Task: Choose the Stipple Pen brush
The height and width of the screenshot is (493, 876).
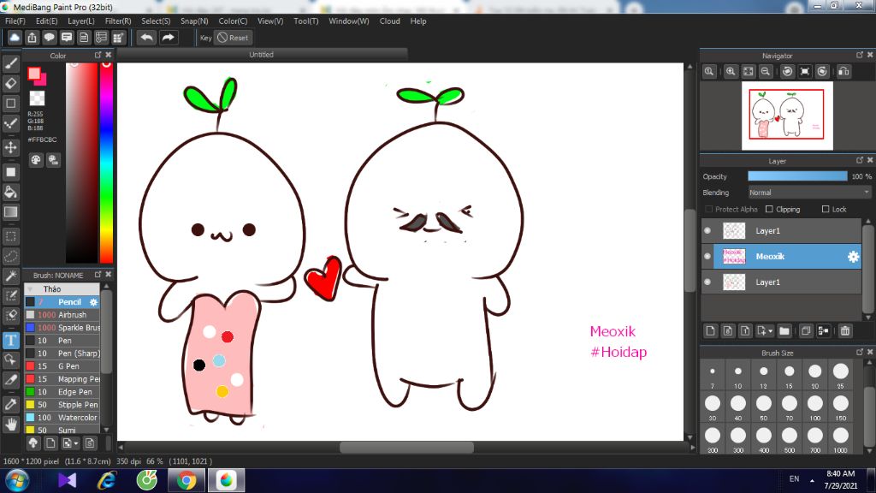Action: [62, 405]
